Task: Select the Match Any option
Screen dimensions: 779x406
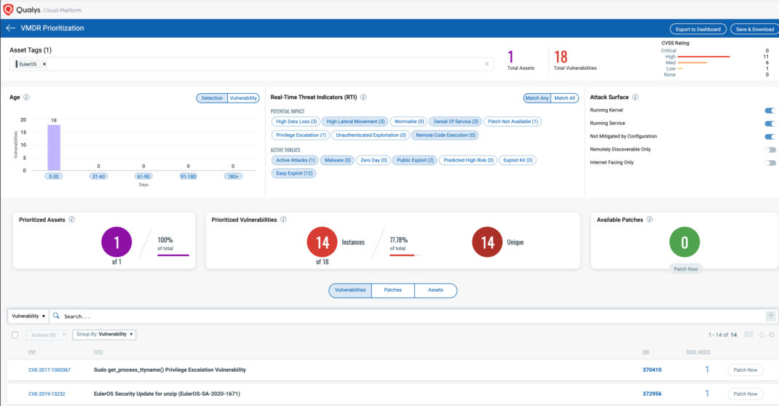Action: point(537,97)
